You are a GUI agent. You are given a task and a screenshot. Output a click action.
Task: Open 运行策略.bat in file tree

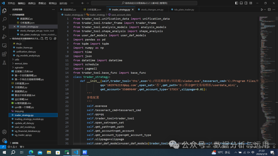pos(21,99)
